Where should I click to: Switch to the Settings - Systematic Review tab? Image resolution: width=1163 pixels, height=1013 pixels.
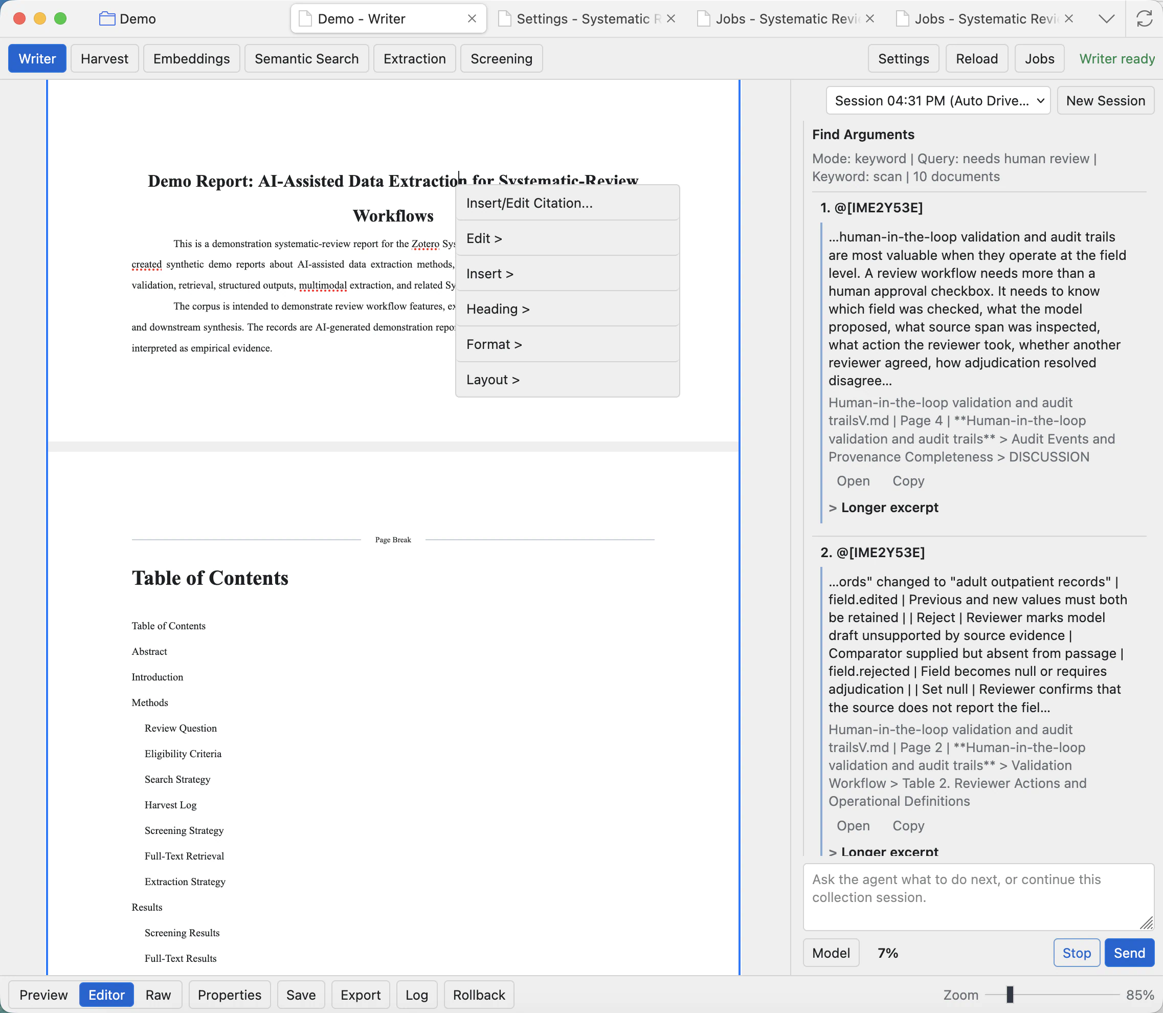[587, 18]
